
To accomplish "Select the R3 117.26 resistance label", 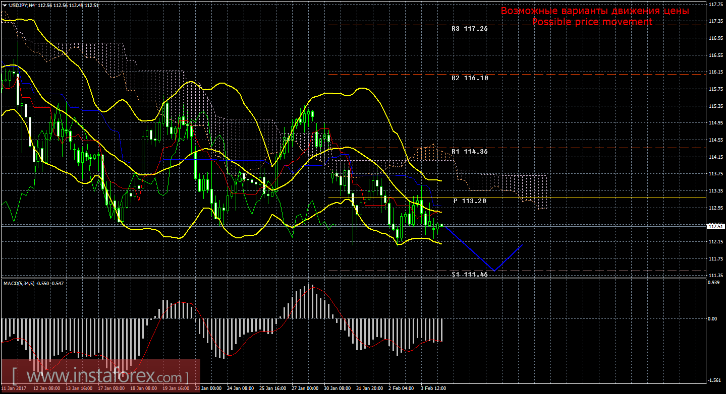I will (469, 29).
